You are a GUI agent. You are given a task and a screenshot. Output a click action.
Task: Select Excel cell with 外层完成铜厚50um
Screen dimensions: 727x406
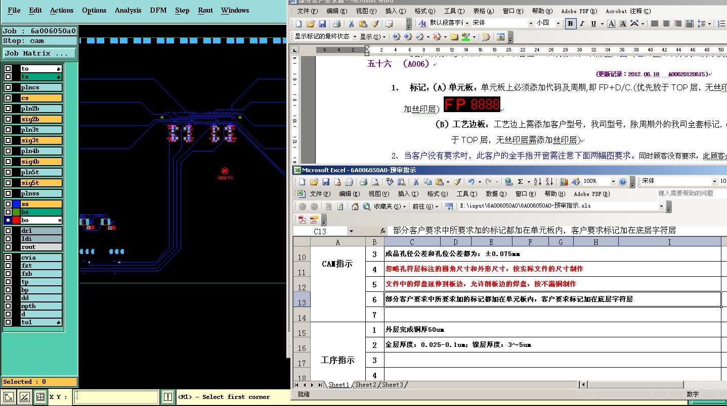[552, 330]
